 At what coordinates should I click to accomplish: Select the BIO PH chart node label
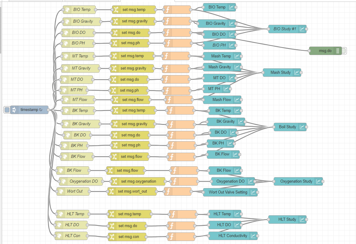click(219, 45)
